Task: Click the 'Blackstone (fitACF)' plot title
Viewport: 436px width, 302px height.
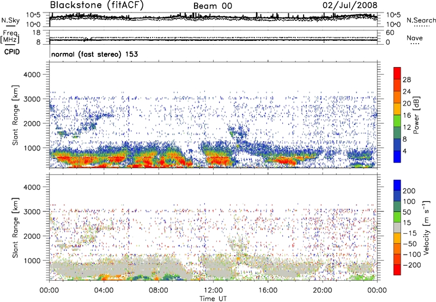Action: (96, 5)
